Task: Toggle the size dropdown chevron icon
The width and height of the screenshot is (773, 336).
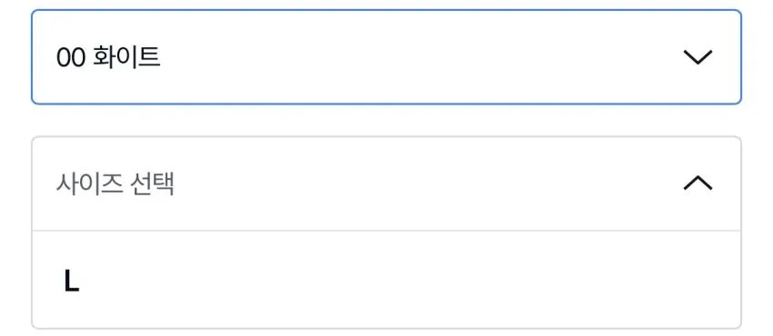Action: click(x=698, y=183)
